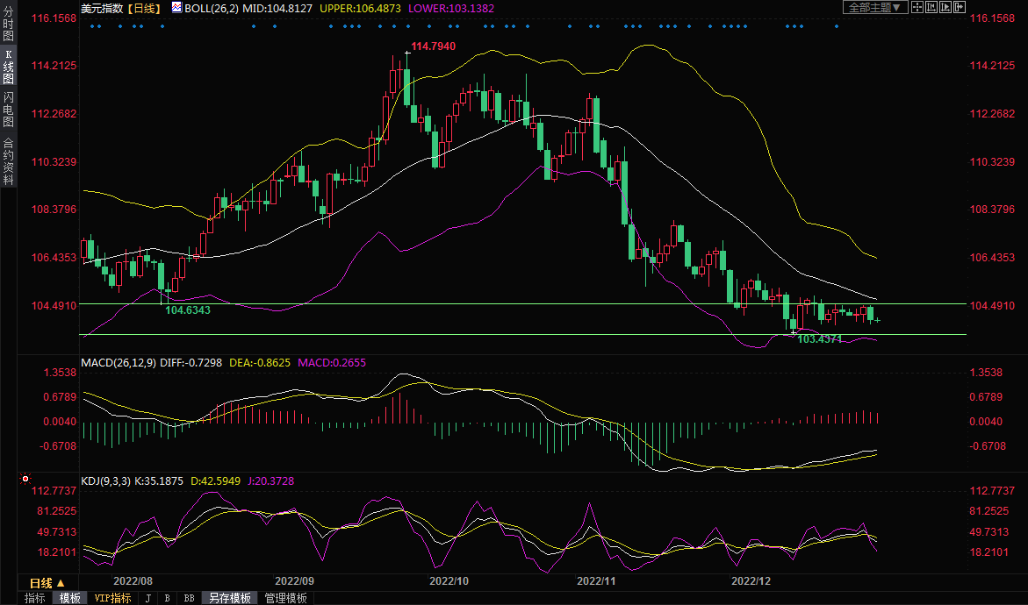The image size is (1028, 605).
Task: Expand the 日线 period selector
Action: (x=47, y=583)
